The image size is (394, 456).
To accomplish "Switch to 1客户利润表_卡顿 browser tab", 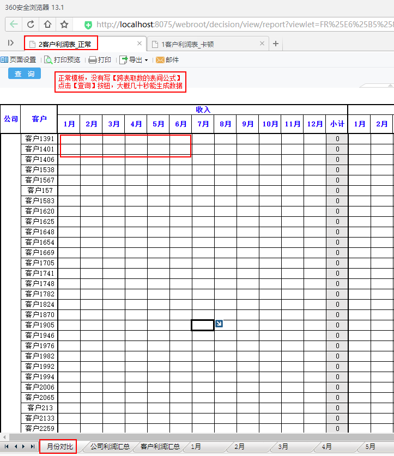I will [208, 44].
